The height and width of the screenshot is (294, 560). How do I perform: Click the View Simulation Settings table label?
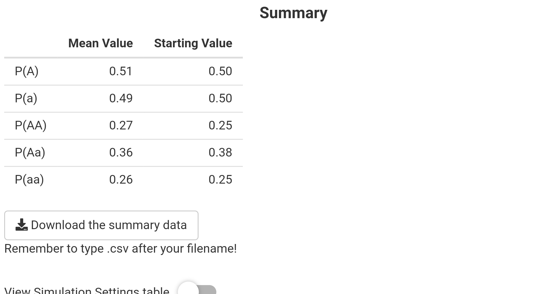(x=87, y=290)
